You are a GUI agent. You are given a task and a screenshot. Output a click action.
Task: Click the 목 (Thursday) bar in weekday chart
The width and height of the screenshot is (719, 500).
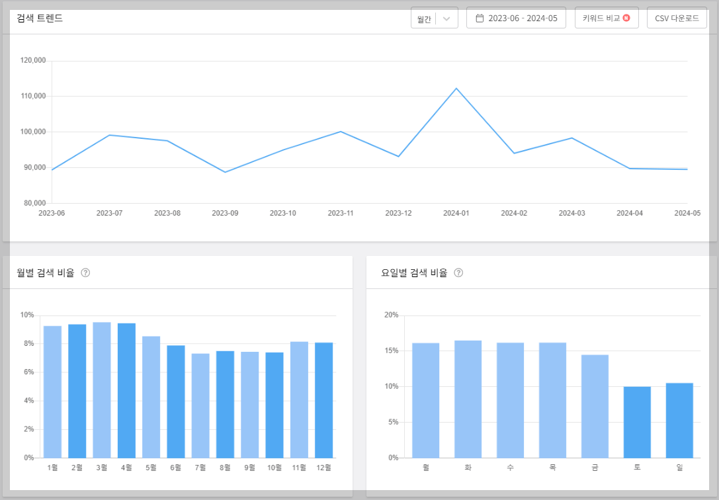pos(552,400)
